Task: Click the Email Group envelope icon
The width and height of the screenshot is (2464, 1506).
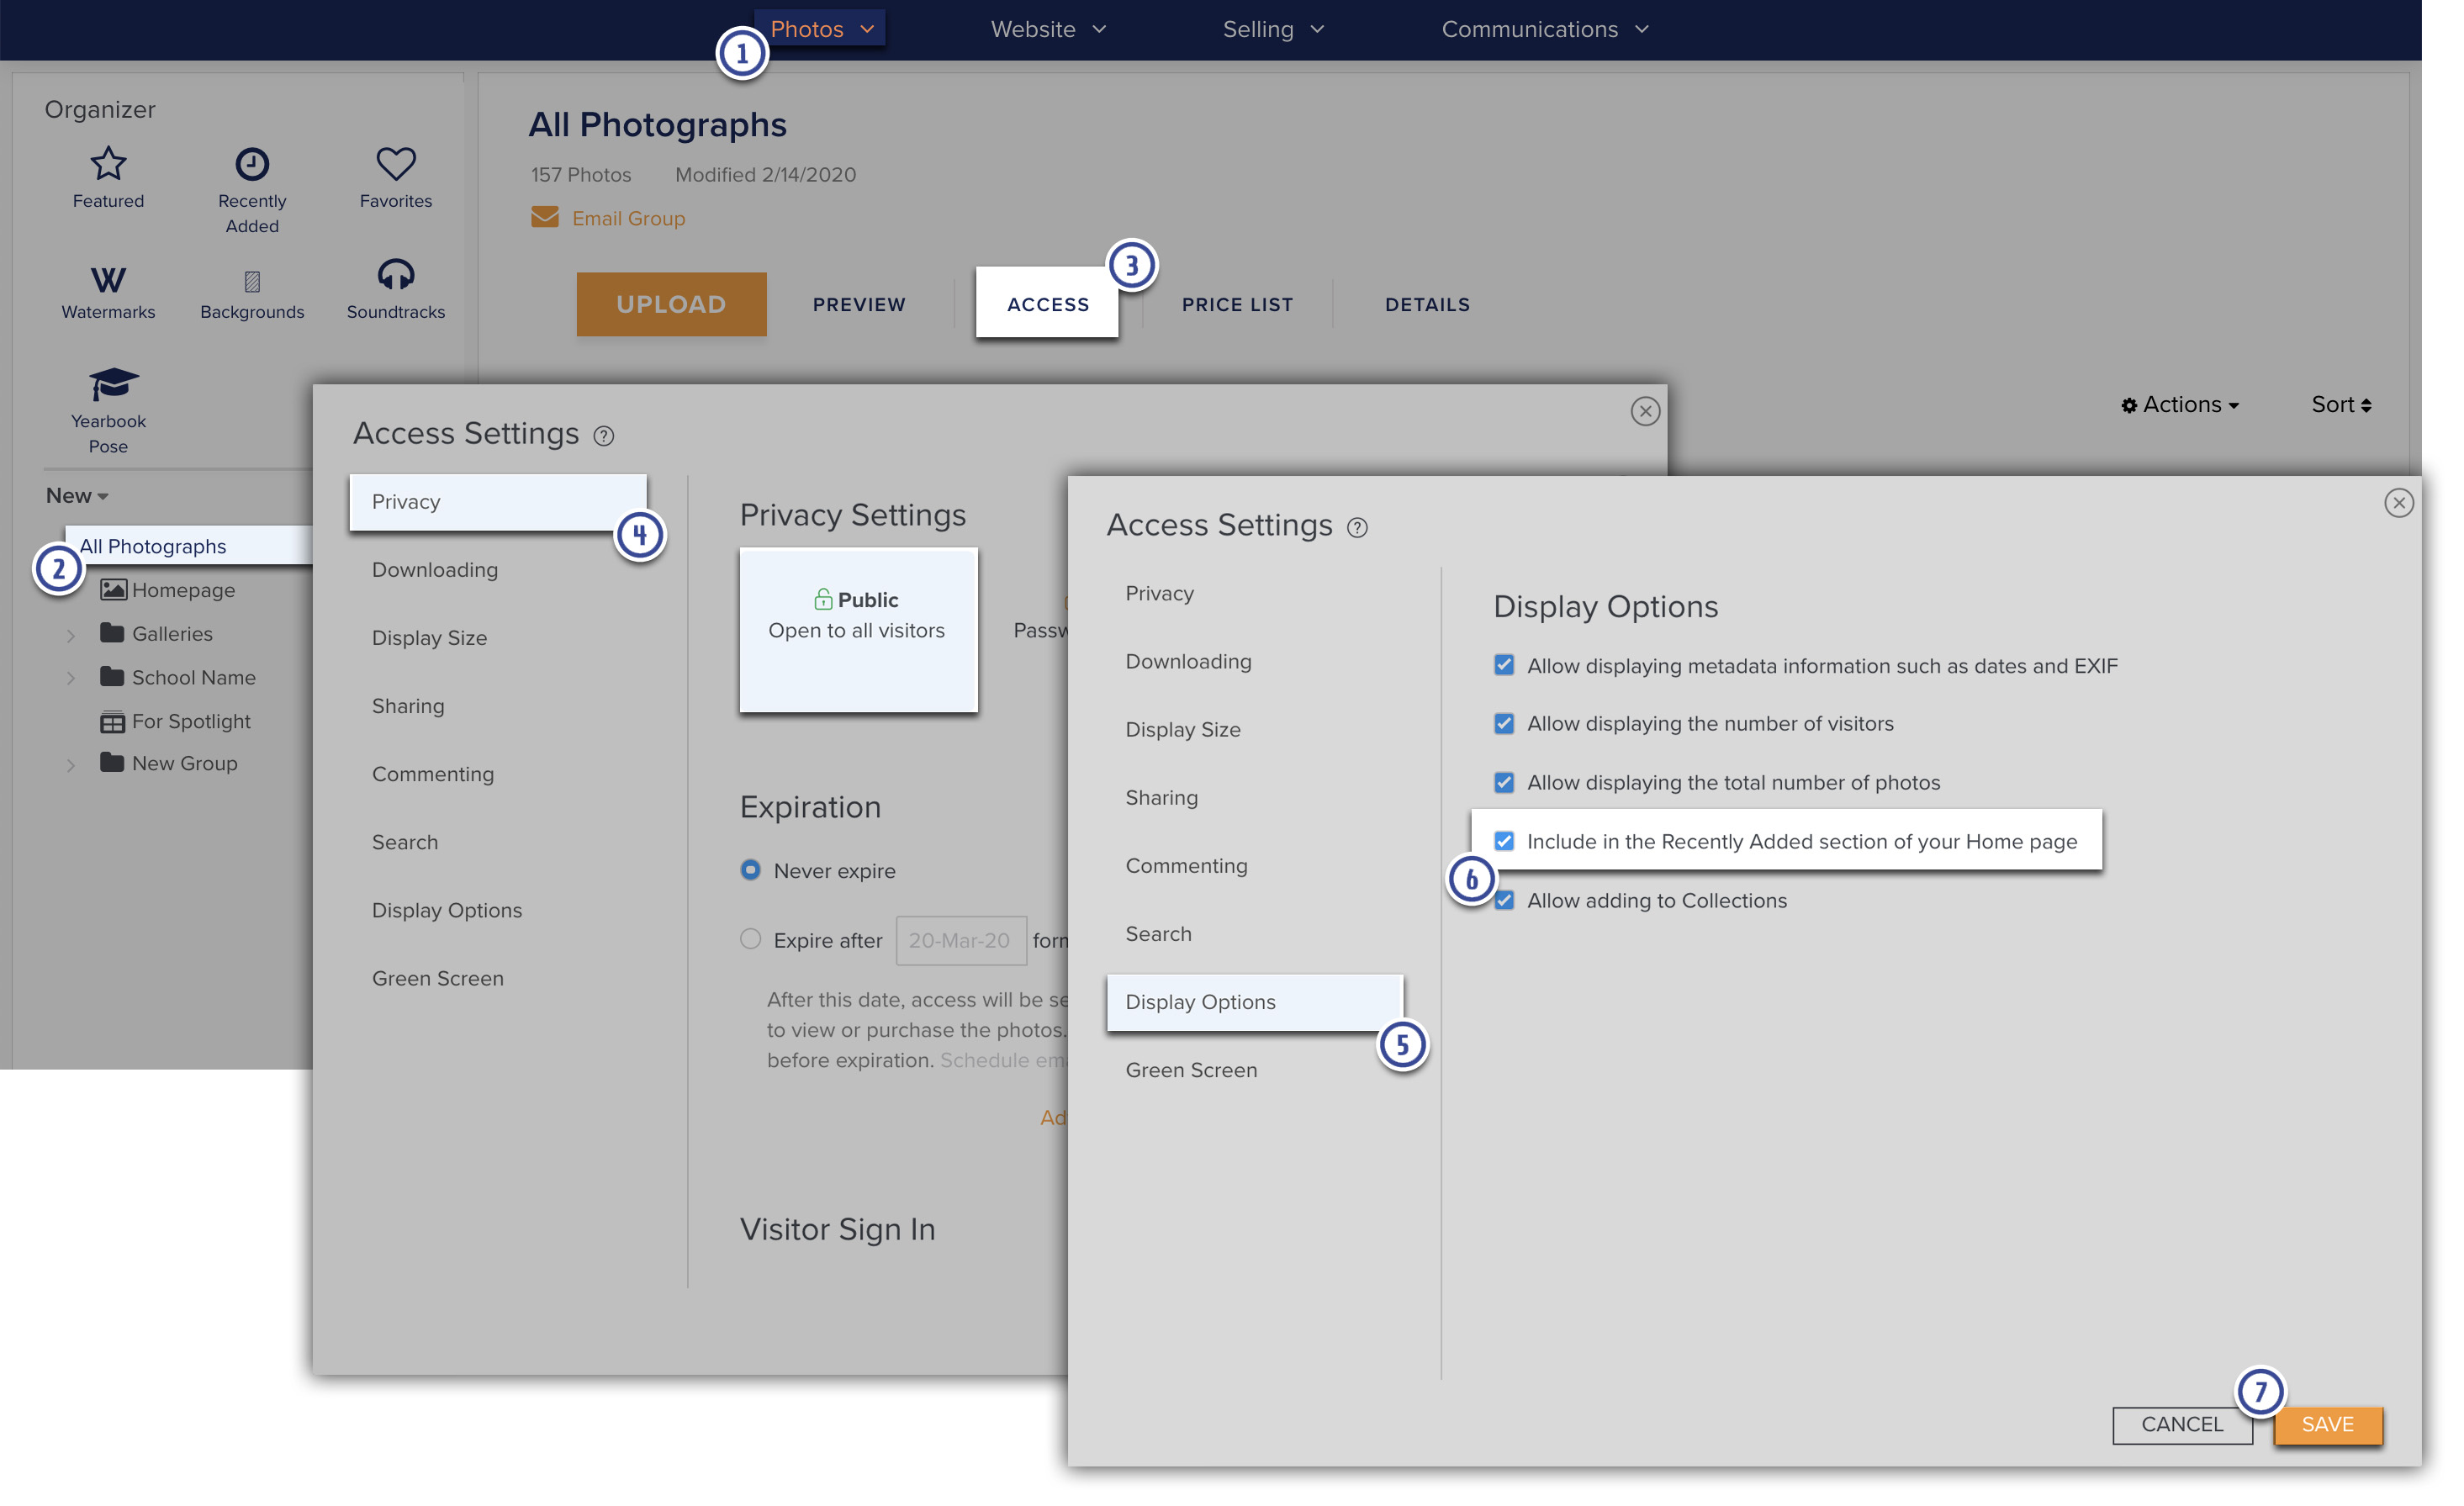Action: [545, 217]
